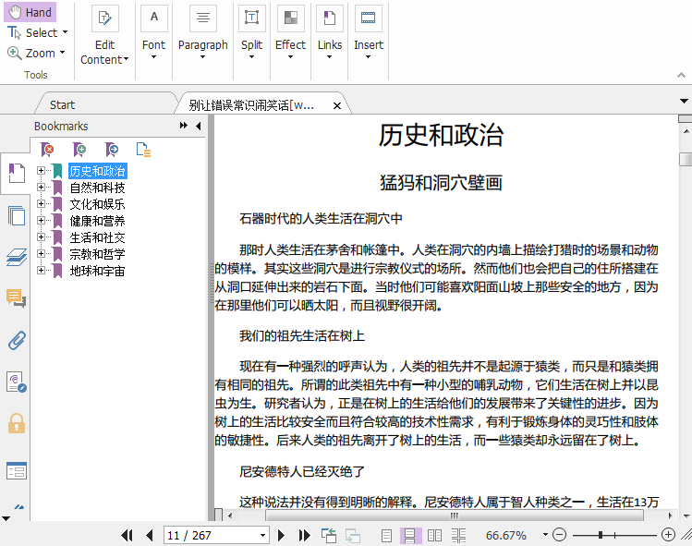This screenshot has height=546, width=692.
Task: Jump to the first page
Action: pyautogui.click(x=127, y=535)
